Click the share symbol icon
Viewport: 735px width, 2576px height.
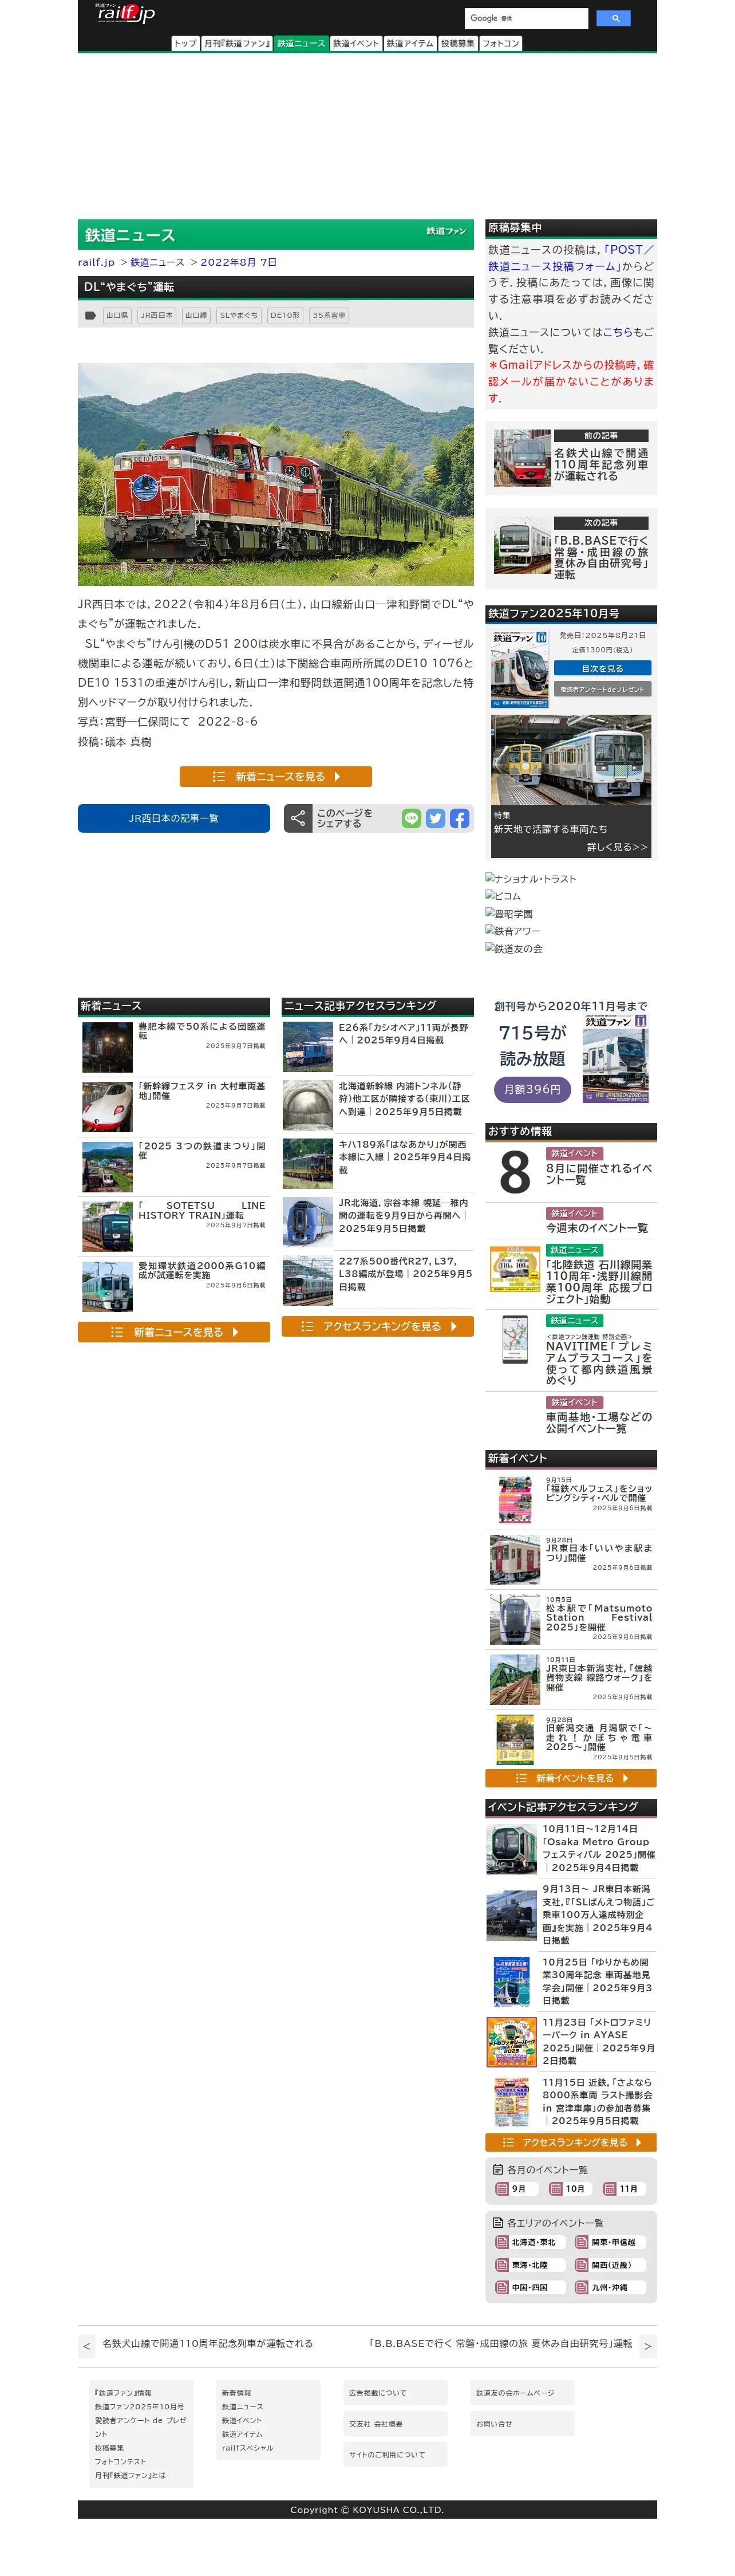(x=298, y=818)
